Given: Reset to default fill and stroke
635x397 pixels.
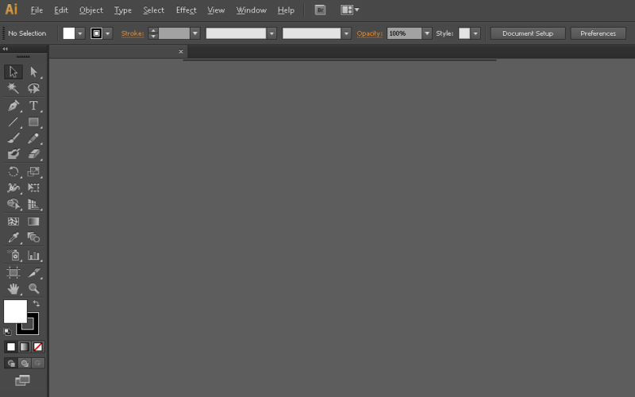Looking at the screenshot, I should (7, 331).
